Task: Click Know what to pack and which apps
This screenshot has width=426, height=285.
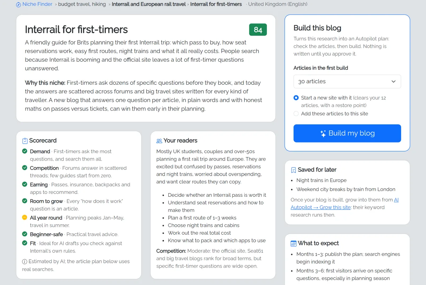Action: pos(217,240)
